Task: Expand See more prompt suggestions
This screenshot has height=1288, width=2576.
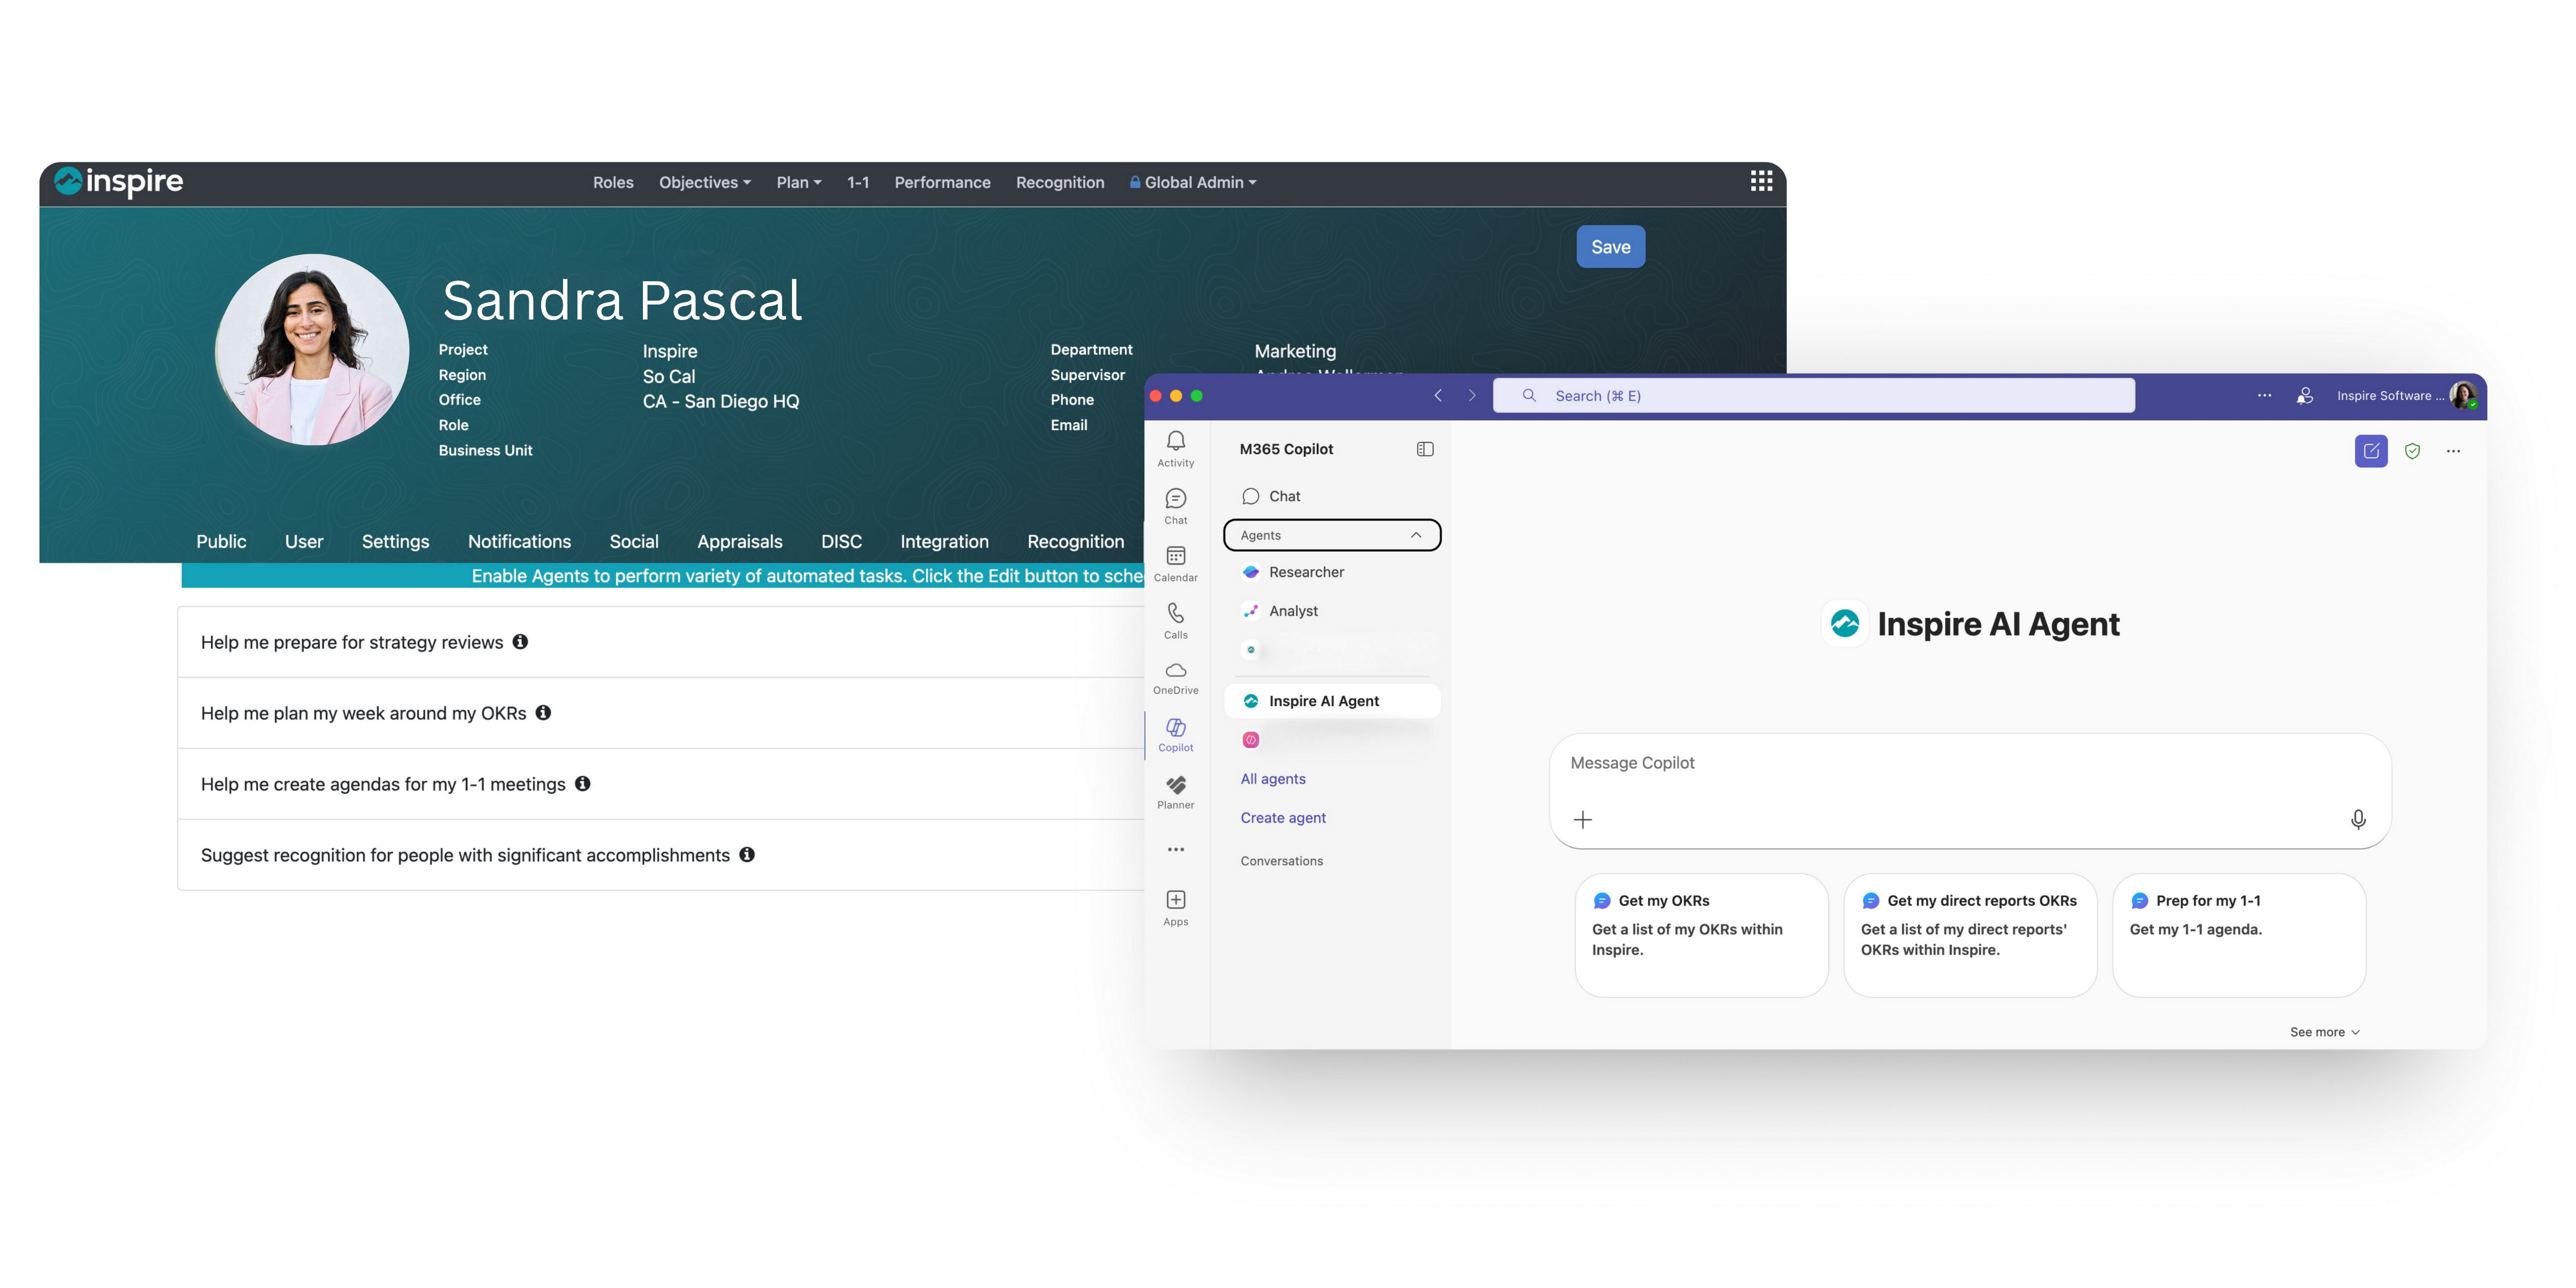Action: pos(2323,1032)
